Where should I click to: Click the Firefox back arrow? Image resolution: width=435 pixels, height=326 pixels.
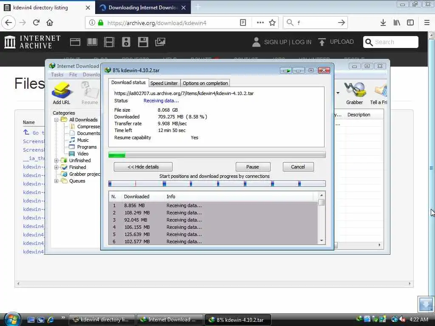[x=8, y=23]
